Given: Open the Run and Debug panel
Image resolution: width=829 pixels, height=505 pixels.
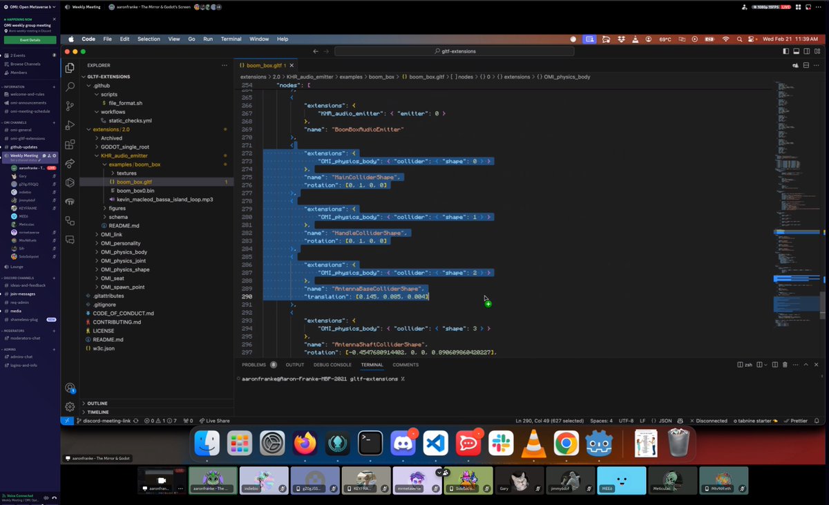Looking at the screenshot, I should 70,125.
